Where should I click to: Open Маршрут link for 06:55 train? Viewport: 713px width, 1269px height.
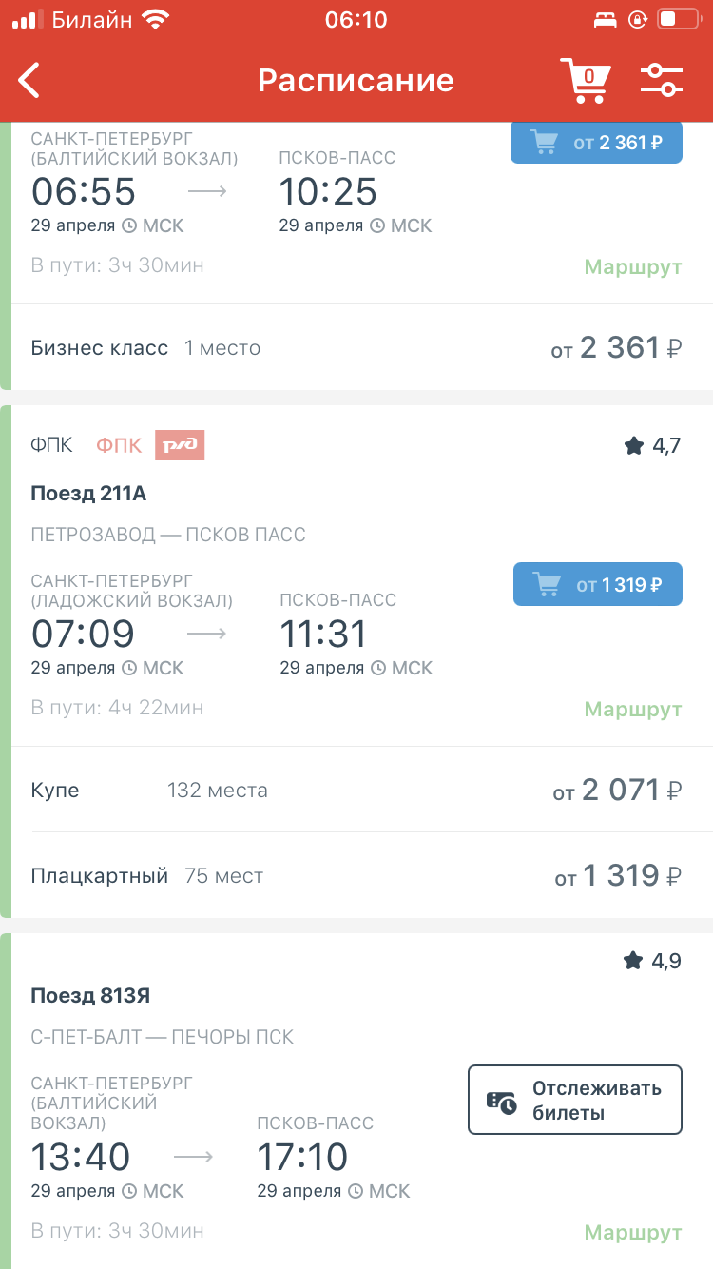tap(632, 266)
